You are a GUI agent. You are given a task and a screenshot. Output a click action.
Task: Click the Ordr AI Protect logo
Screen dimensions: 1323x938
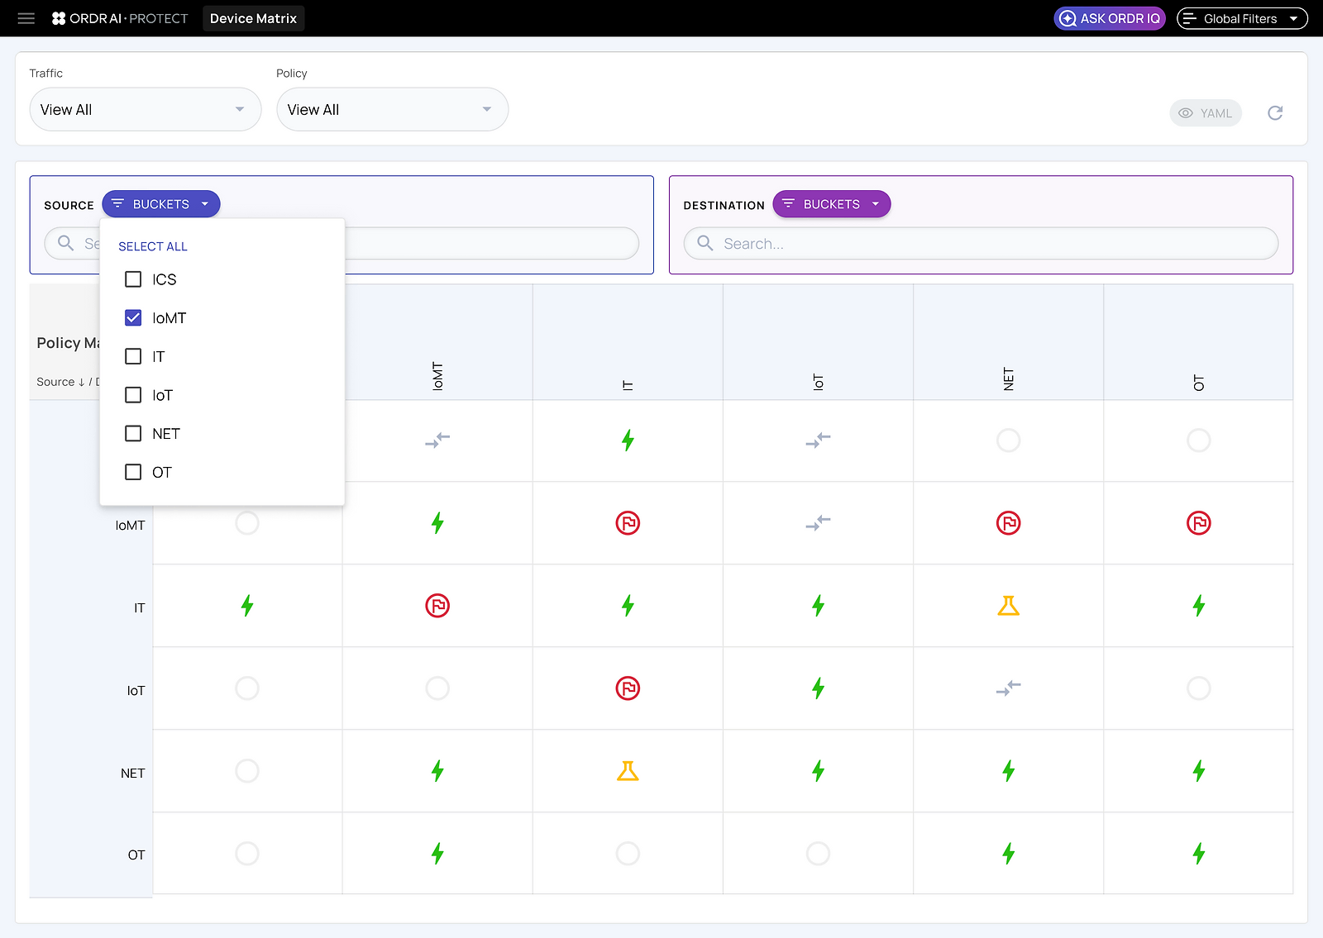120,18
